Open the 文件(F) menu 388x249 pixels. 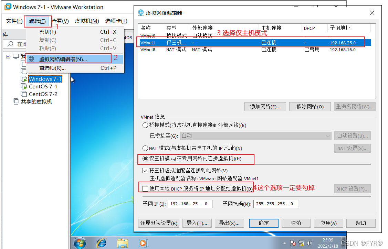(14, 21)
